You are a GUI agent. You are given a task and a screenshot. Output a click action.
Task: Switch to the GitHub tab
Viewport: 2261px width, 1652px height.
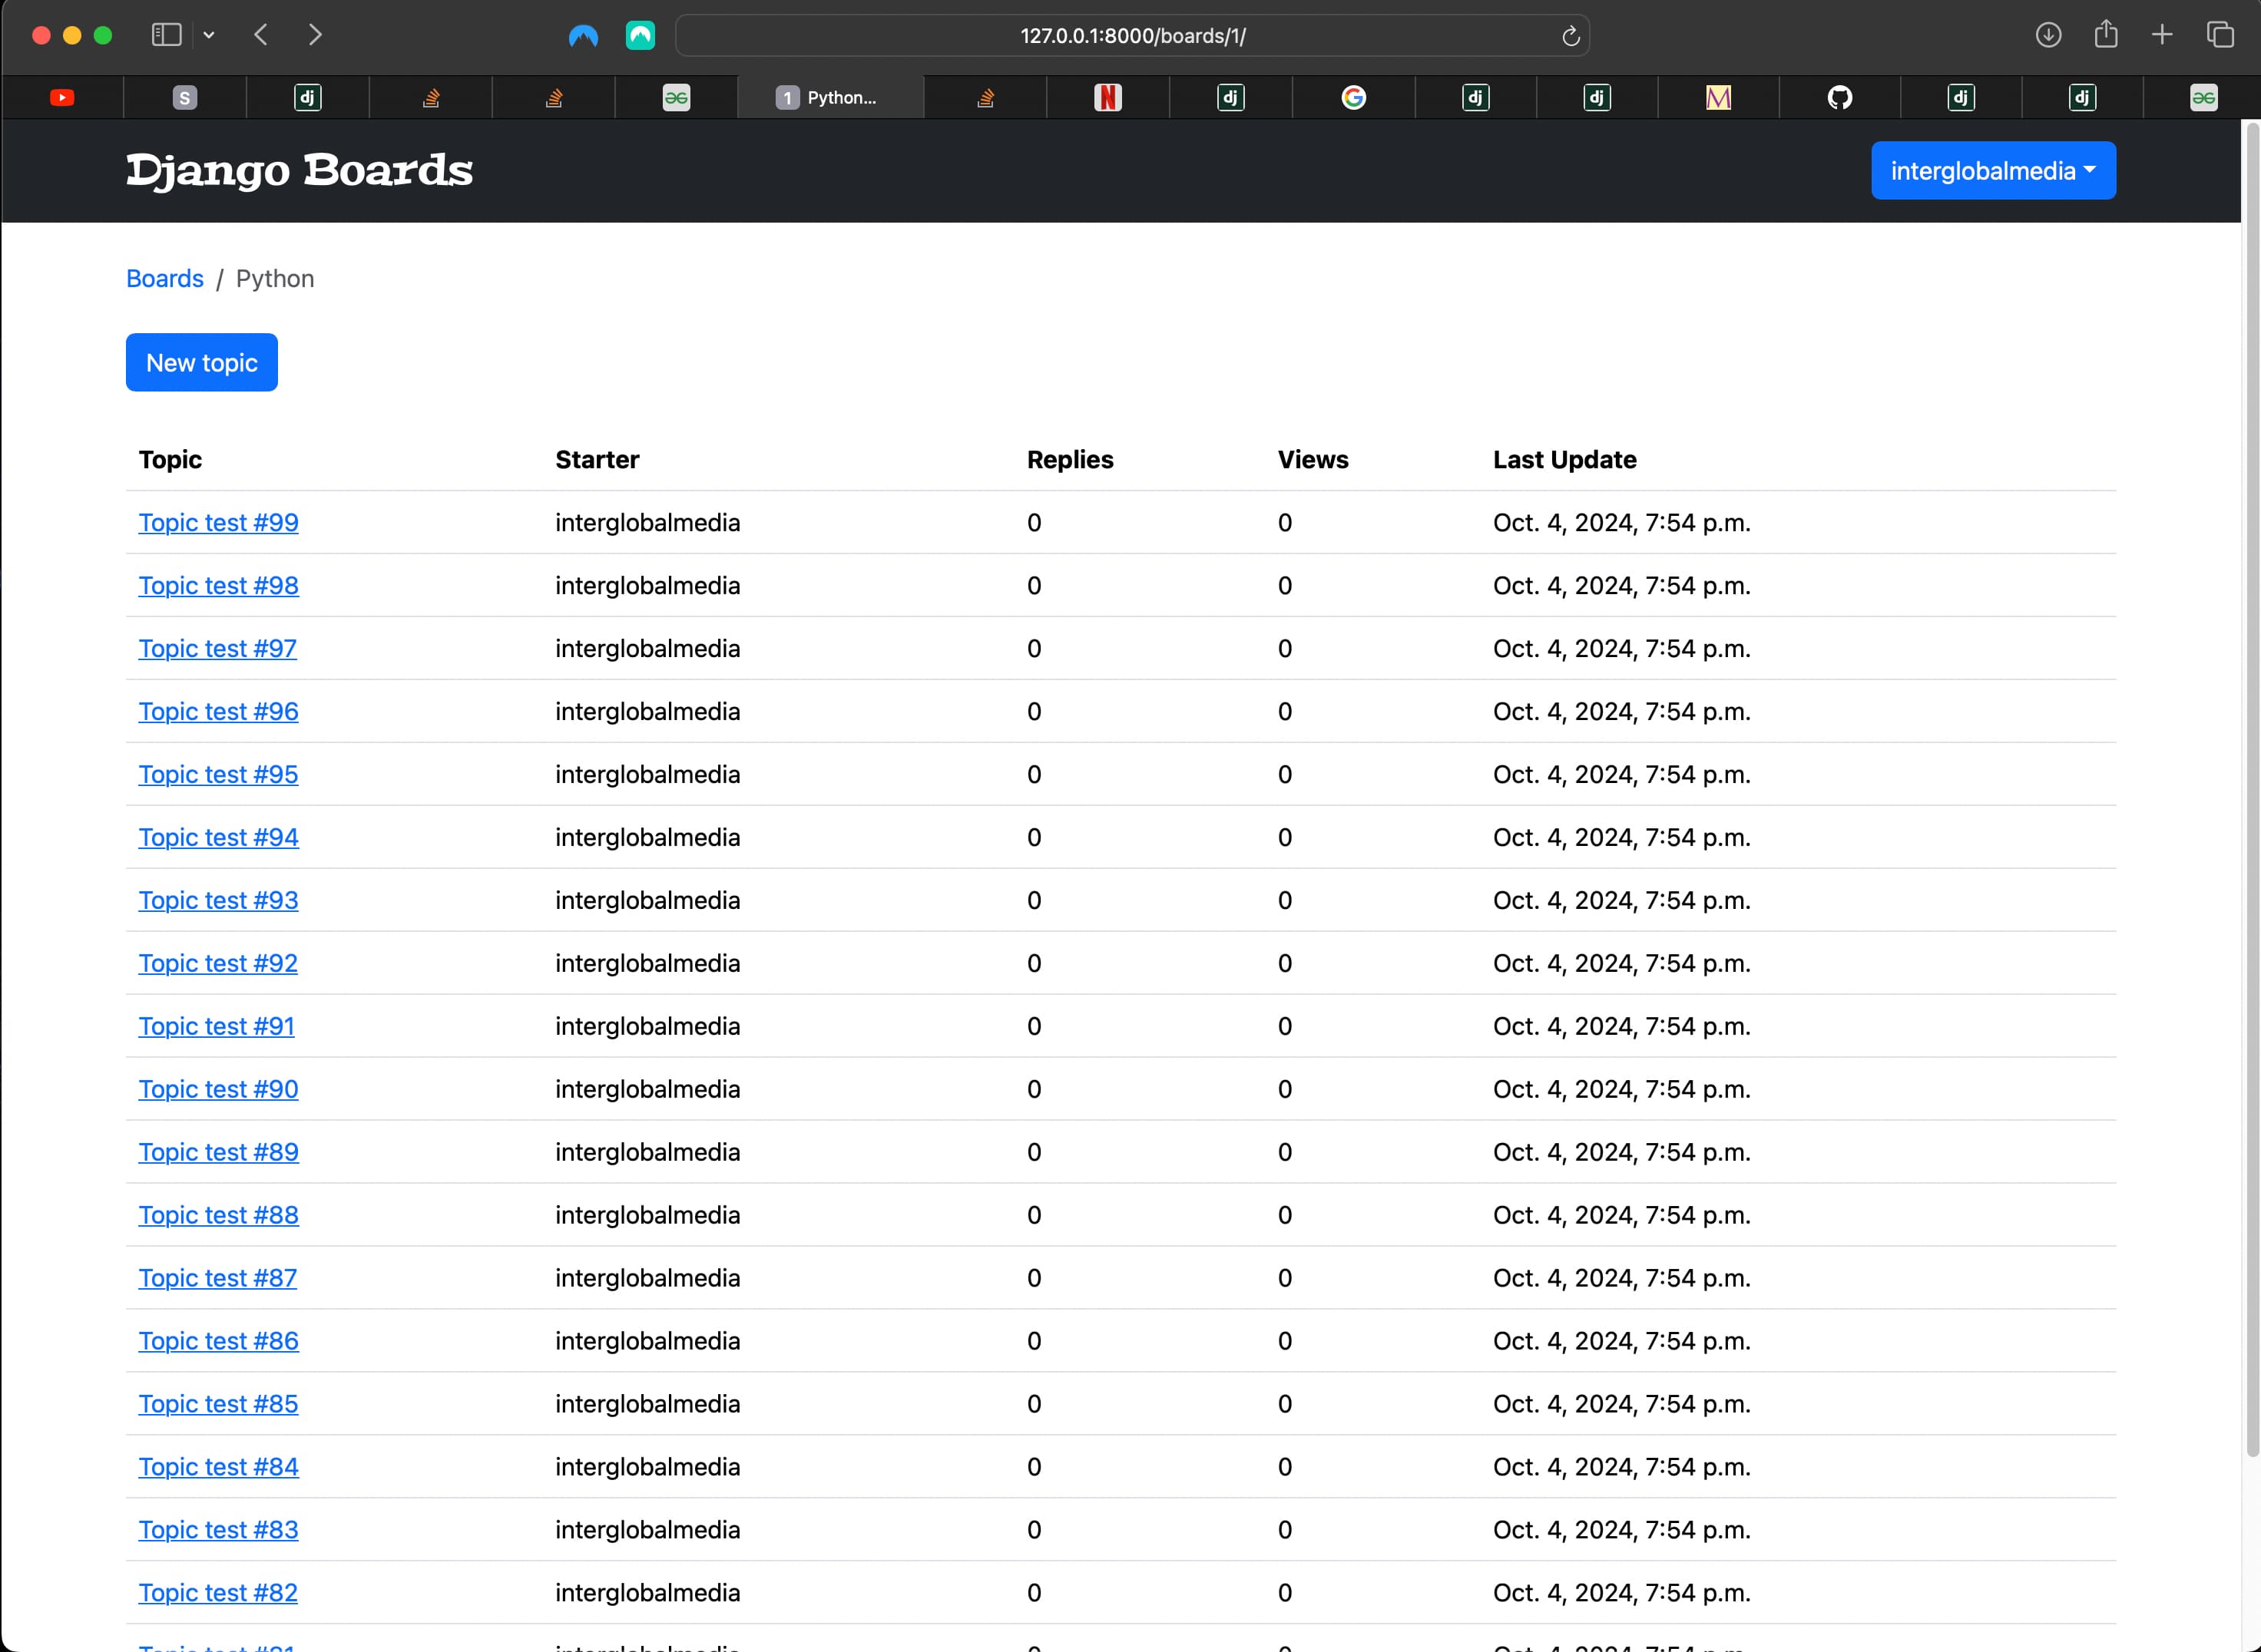point(1840,97)
